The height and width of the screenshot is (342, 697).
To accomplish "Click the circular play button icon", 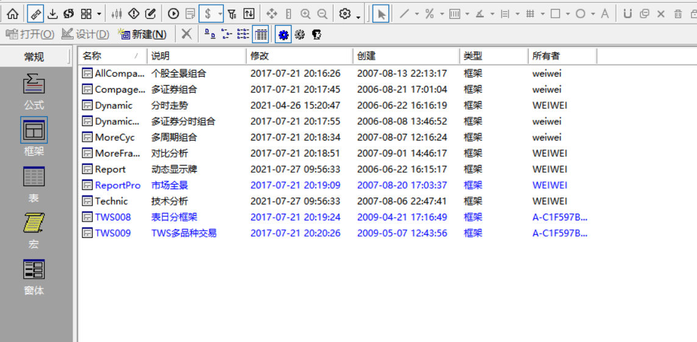I will pyautogui.click(x=173, y=14).
